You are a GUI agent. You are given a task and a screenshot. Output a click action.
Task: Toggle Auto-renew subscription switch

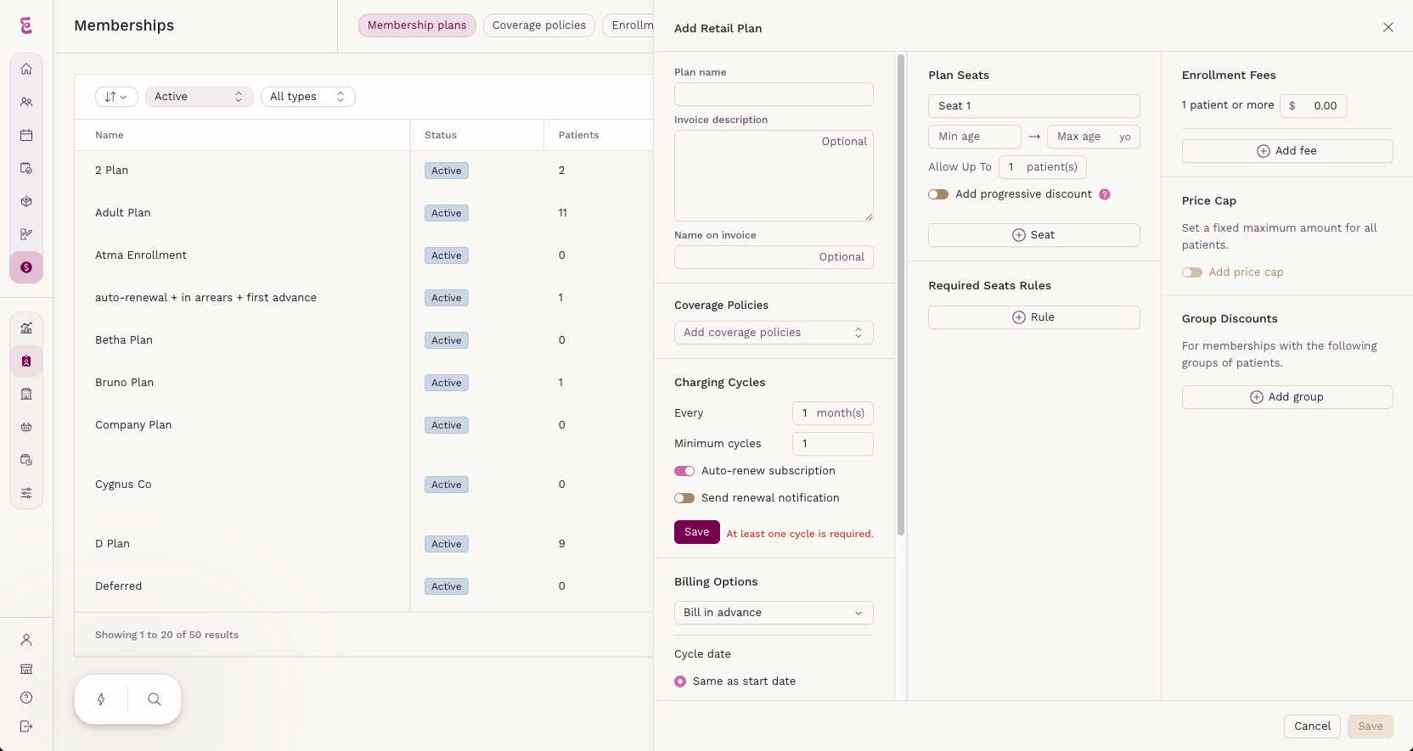tap(684, 471)
